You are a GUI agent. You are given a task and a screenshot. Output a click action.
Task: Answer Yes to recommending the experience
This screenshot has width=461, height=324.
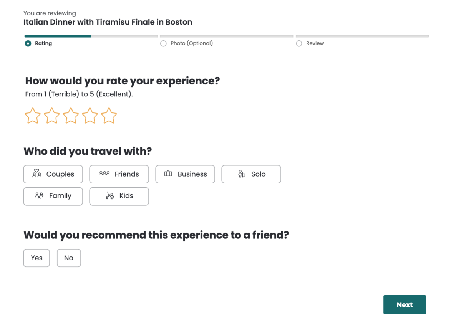36,258
